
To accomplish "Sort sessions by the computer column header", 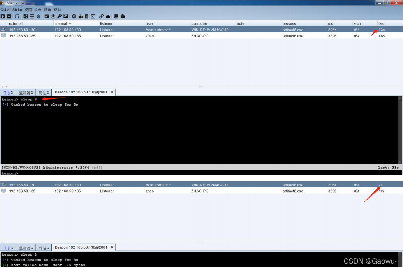I will (x=213, y=23).
